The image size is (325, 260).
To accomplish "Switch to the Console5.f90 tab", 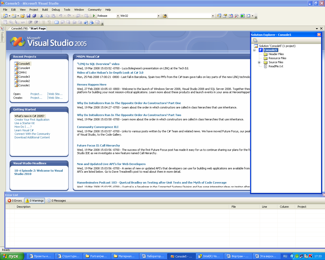I will tap(19, 28).
